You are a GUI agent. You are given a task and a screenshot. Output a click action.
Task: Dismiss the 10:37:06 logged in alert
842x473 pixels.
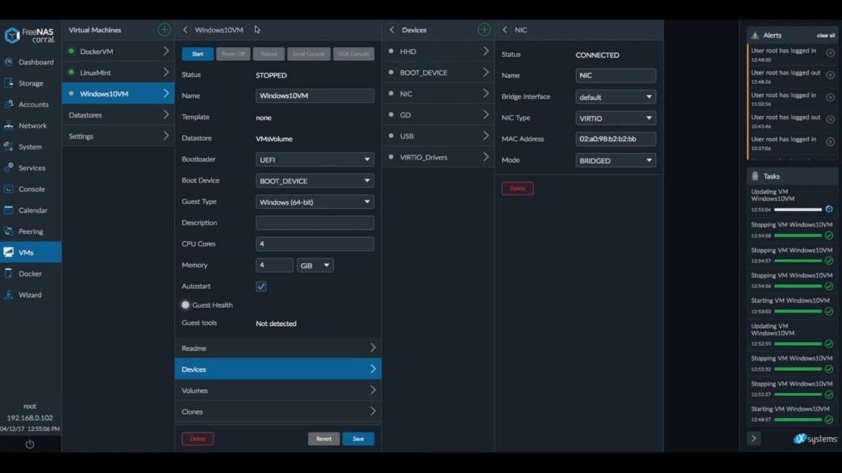tap(830, 142)
